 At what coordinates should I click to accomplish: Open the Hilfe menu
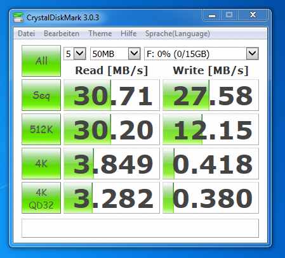[129, 34]
